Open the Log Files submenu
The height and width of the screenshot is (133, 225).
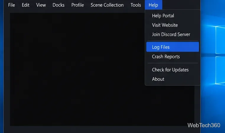pos(173,47)
